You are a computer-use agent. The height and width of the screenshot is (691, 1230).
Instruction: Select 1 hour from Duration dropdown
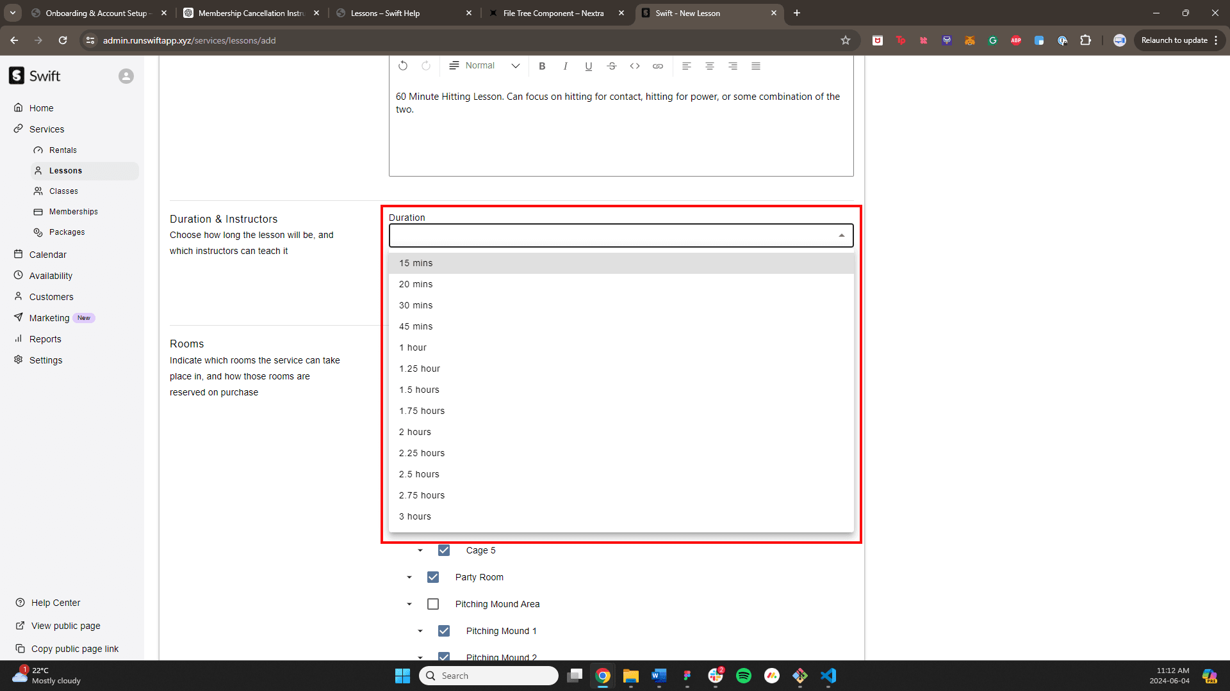point(413,347)
